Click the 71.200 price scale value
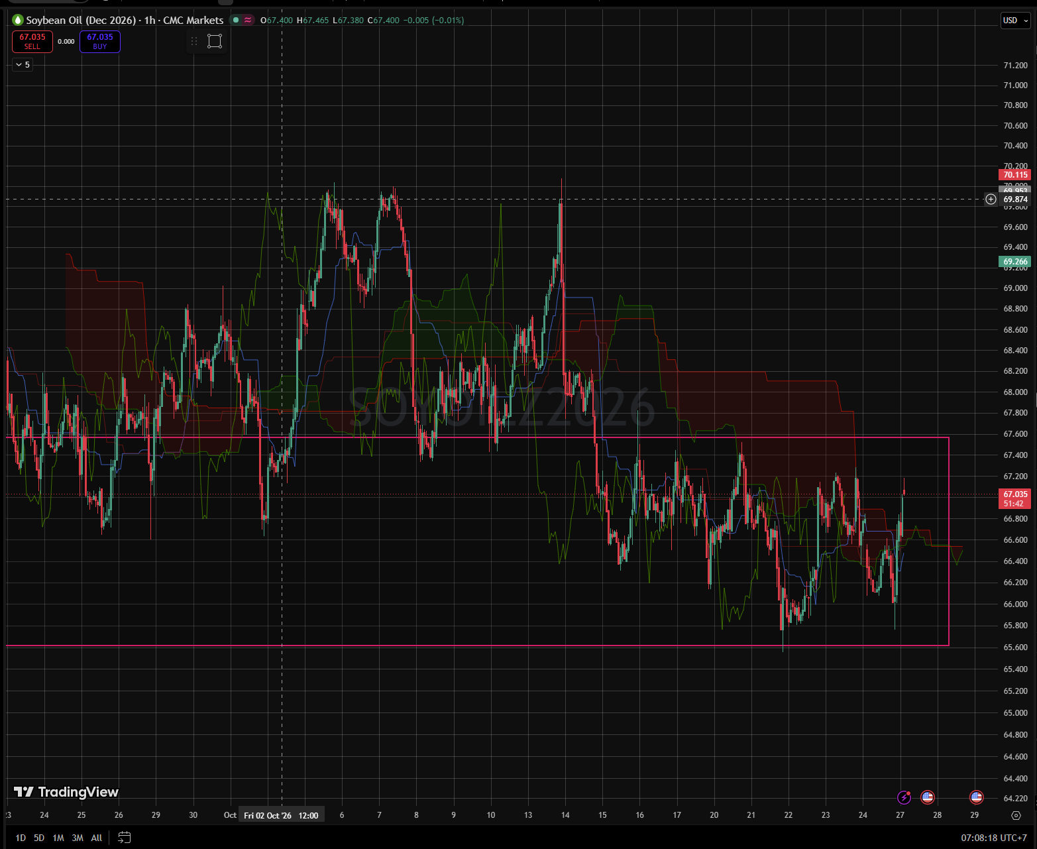 click(1016, 65)
